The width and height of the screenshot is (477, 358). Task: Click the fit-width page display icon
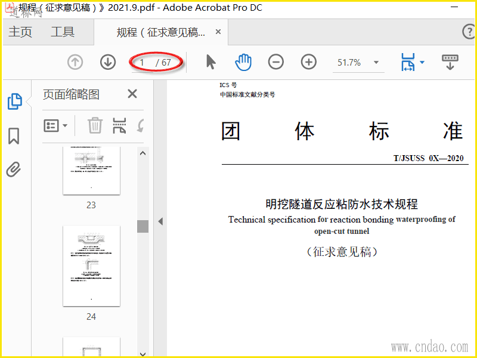408,62
